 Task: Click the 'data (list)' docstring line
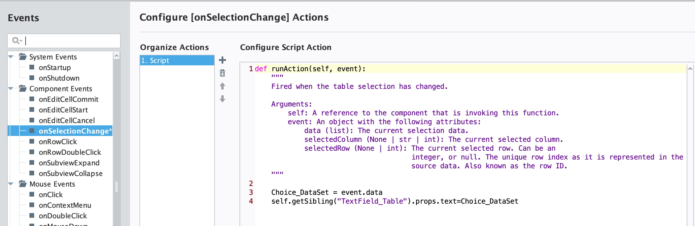pyautogui.click(x=386, y=130)
